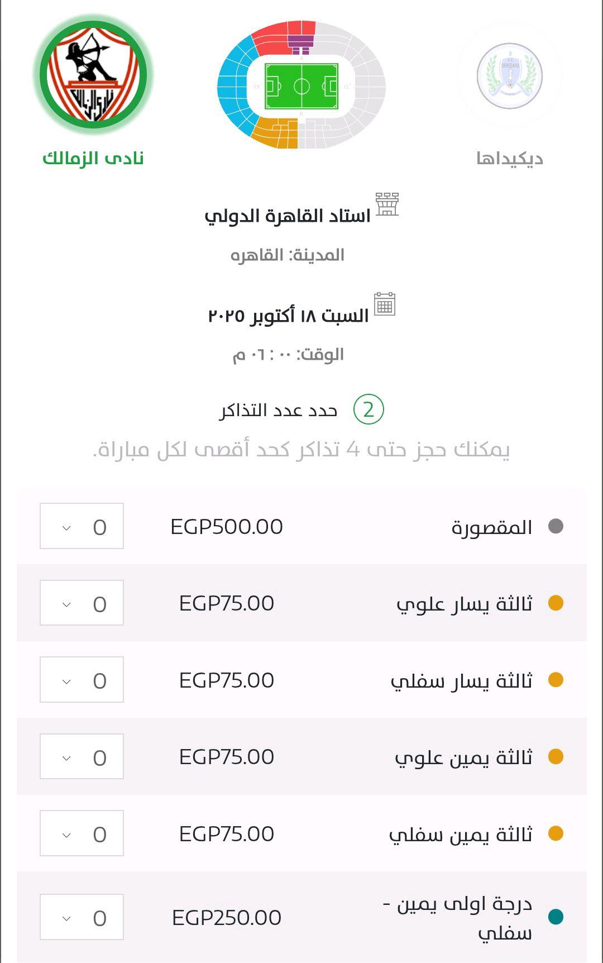Viewport: 603px width, 963px height.
Task: Open quantity dropdown for درجة اولى يمين سفلي
Action: click(x=82, y=917)
